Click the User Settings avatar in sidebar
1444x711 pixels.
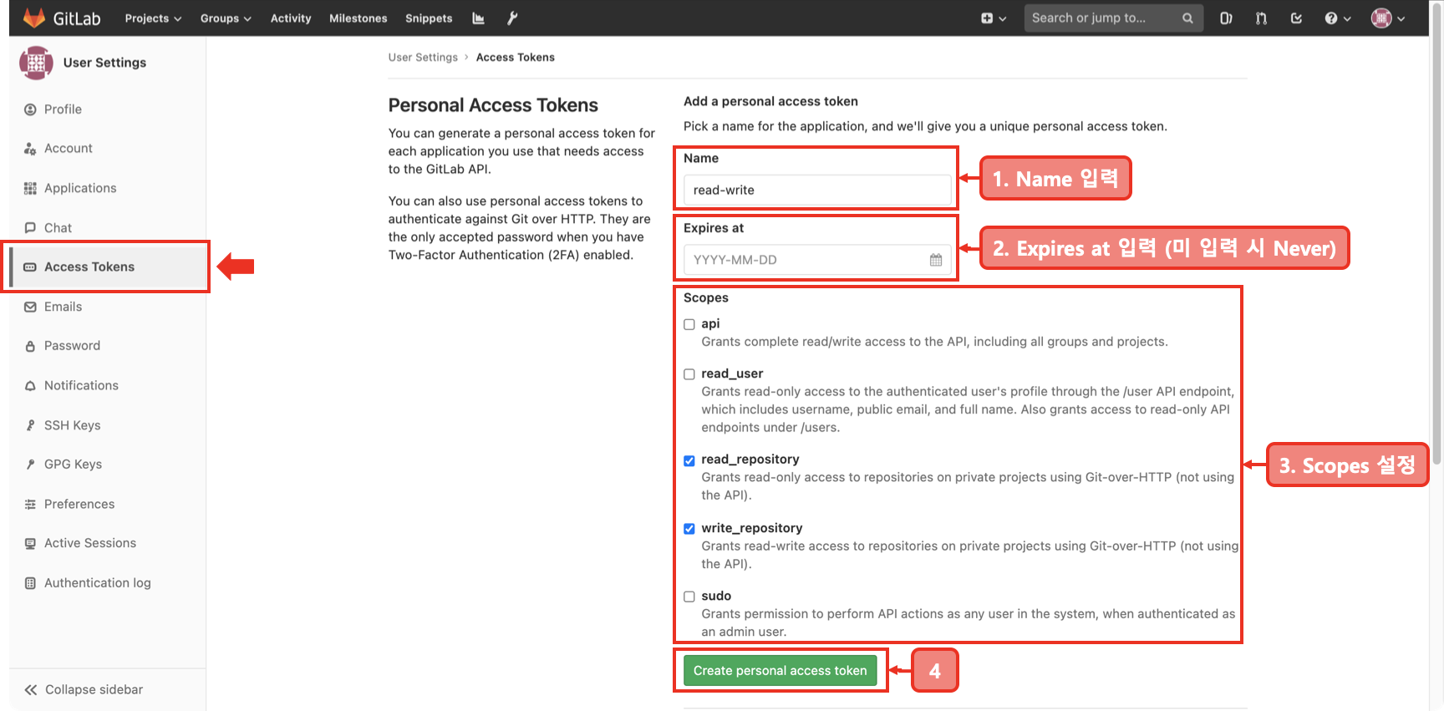[x=36, y=63]
